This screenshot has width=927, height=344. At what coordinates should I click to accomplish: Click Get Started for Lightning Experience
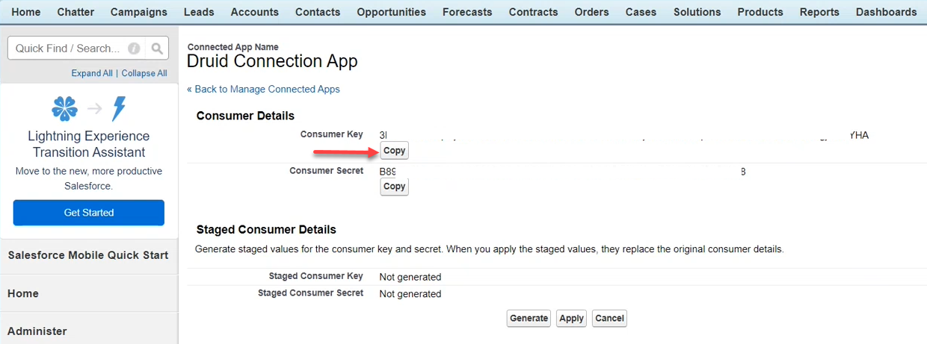pos(89,213)
